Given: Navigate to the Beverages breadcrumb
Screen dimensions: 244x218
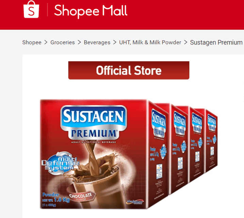Looking at the screenshot, I should click(97, 42).
